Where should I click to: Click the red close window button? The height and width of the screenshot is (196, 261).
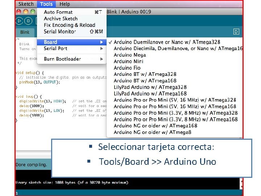(x=18, y=12)
